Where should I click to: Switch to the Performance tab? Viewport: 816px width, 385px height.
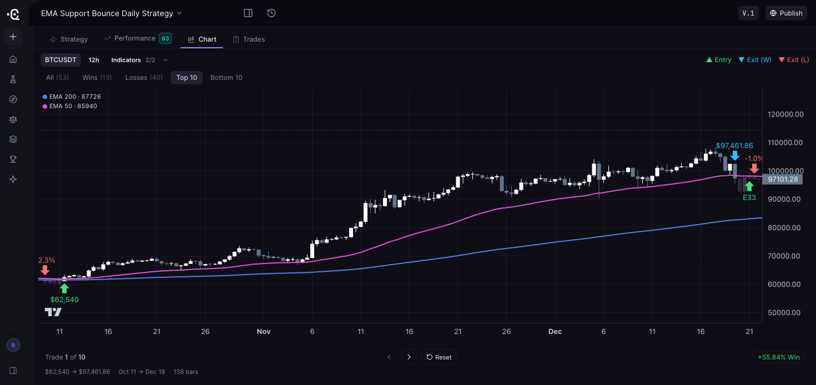click(x=137, y=38)
